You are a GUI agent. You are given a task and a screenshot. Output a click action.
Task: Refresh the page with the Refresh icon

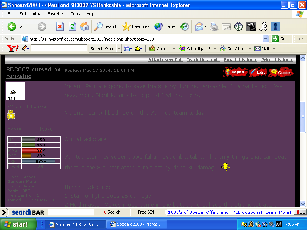(x=73, y=26)
